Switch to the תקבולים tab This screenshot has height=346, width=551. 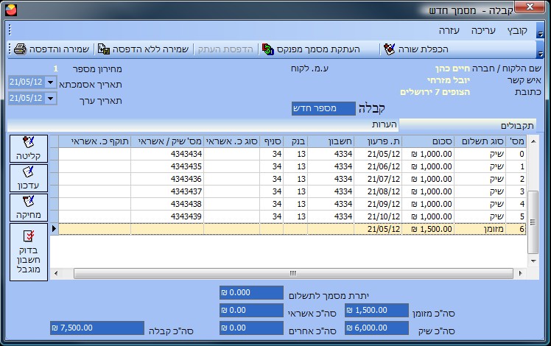tap(467, 125)
